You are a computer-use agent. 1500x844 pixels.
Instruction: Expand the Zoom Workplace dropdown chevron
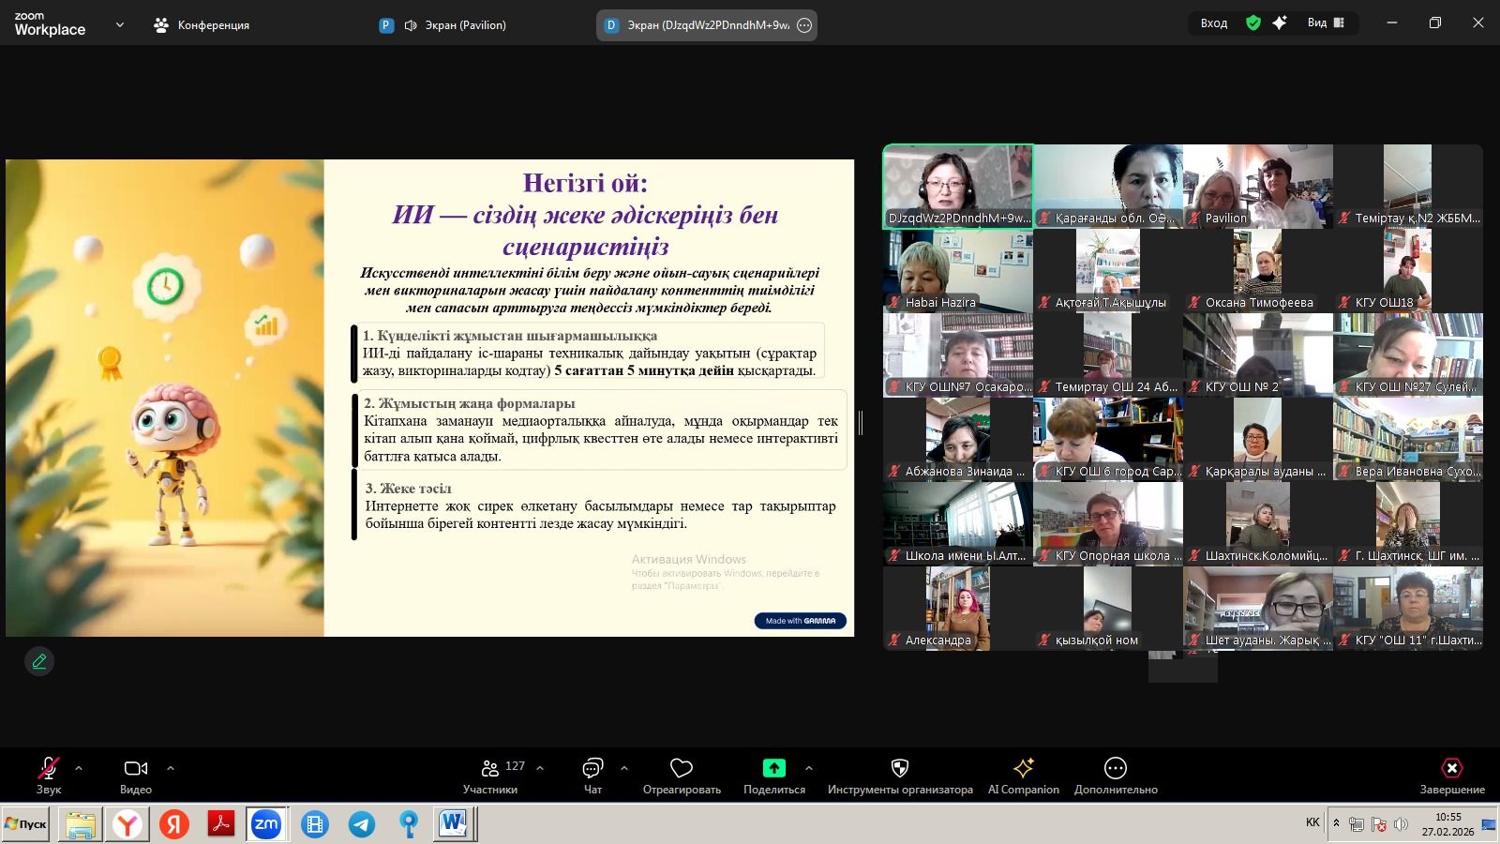coord(120,25)
